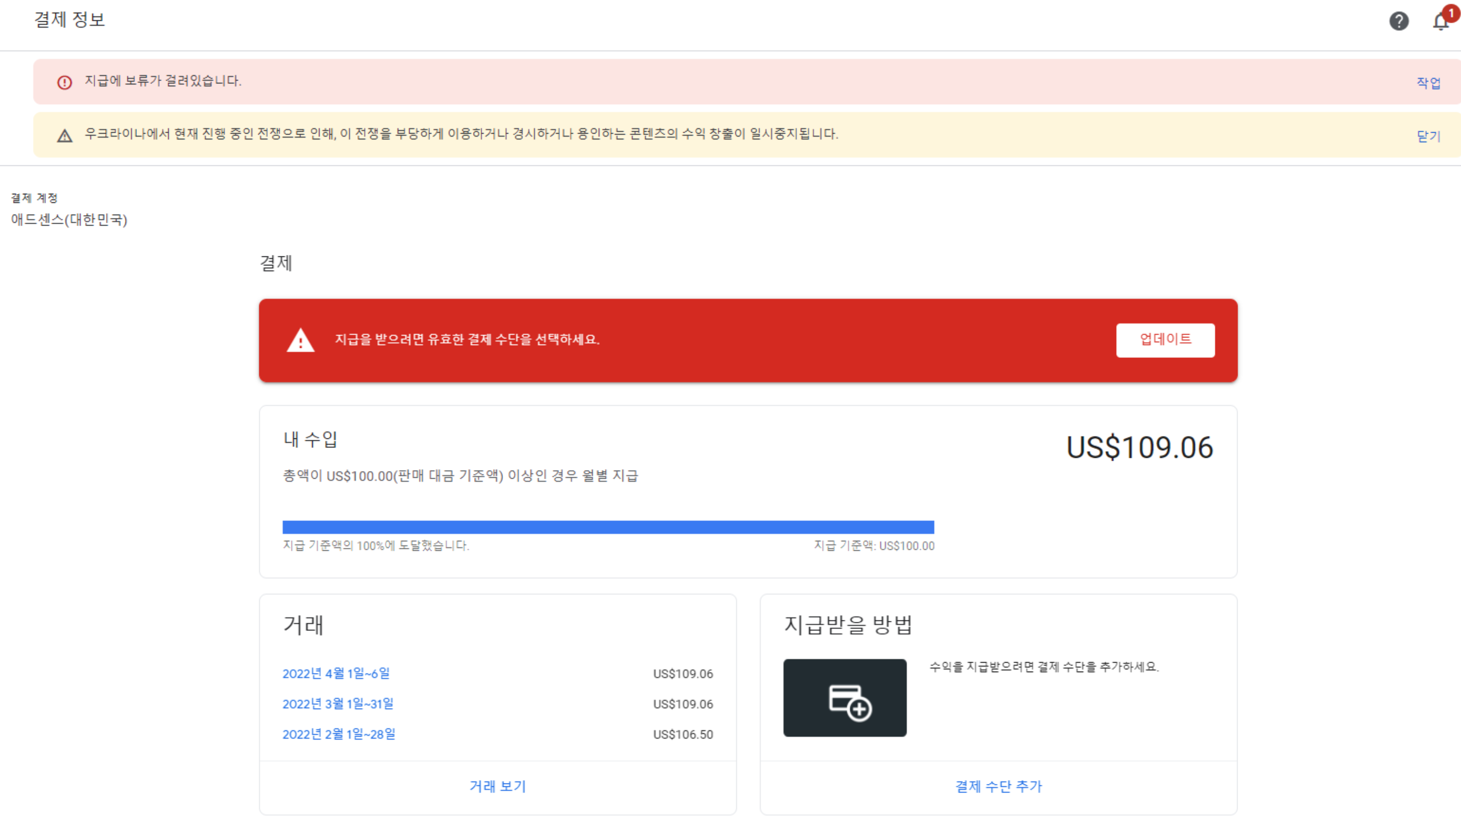Viewport: 1461px width, 827px height.
Task: Click the help question mark icon
Action: 1398,21
